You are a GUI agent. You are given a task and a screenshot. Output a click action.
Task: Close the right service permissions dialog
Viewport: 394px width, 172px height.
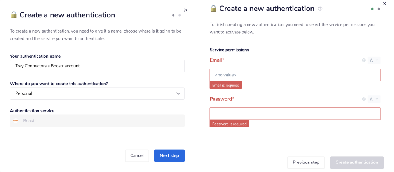click(385, 3)
